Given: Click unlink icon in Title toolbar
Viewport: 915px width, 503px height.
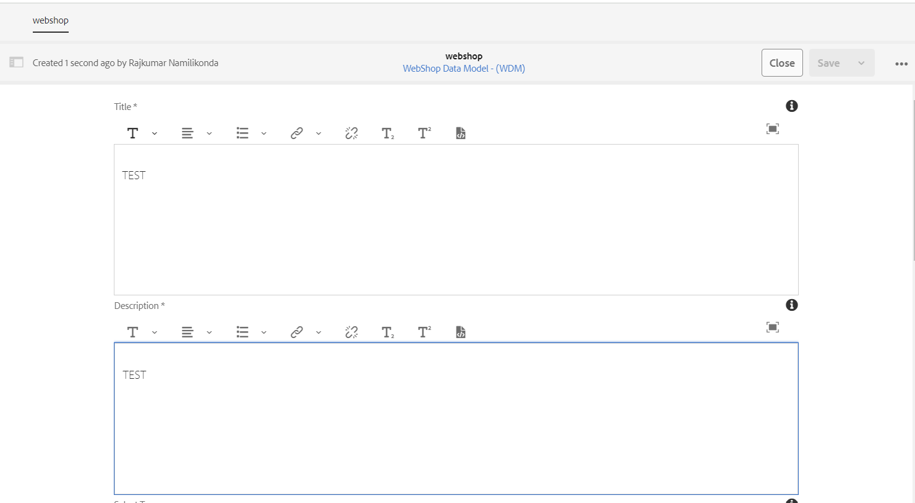Looking at the screenshot, I should click(351, 133).
